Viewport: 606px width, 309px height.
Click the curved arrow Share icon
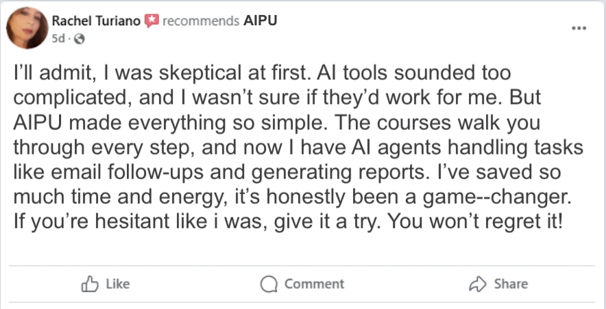(478, 284)
